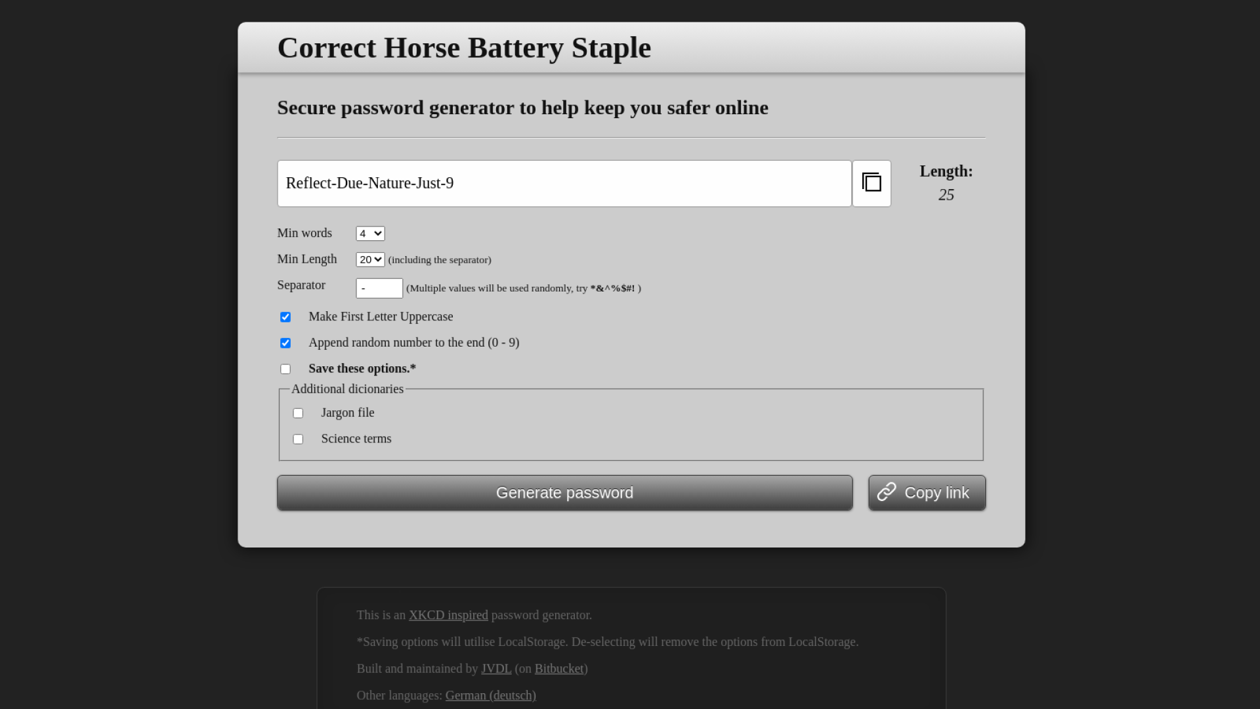Open the XKCD inspired link

point(448,615)
